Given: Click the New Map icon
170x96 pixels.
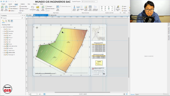Looking at the screenshot, I should click(x=2, y=8).
